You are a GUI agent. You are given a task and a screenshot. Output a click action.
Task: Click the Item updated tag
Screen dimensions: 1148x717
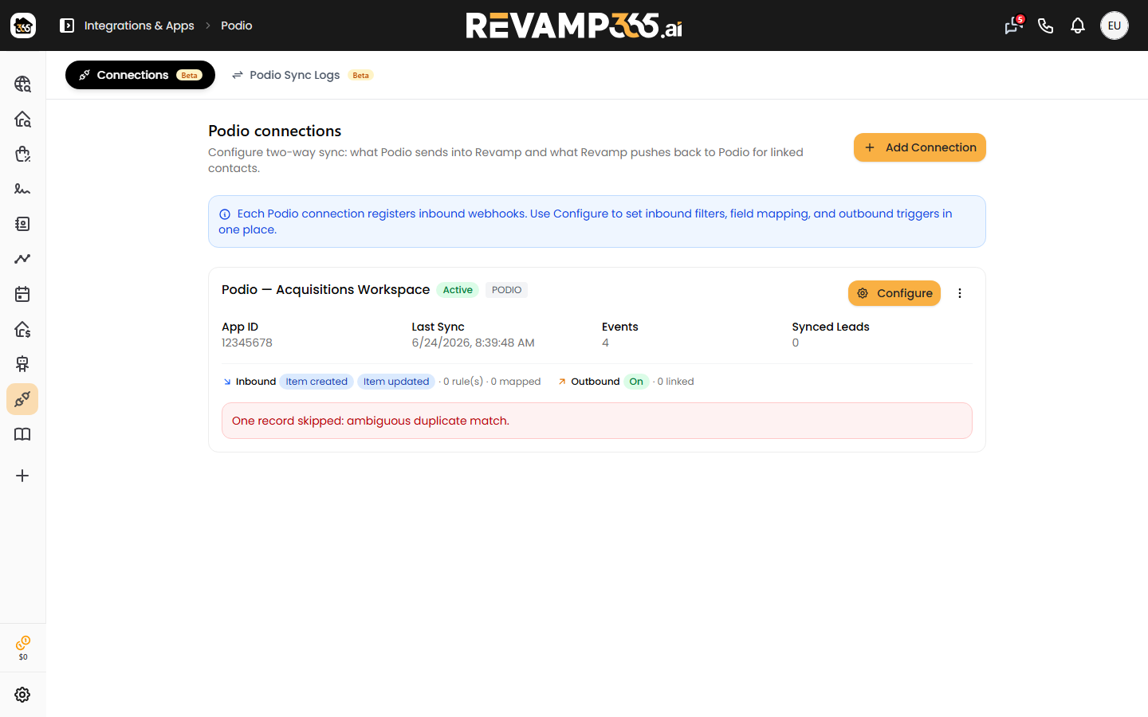[396, 382]
